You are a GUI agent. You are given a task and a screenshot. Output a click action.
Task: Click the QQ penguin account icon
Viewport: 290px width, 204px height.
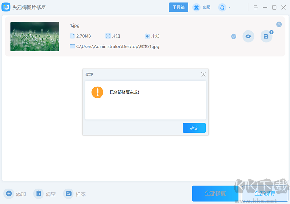pyautogui.click(x=222, y=7)
